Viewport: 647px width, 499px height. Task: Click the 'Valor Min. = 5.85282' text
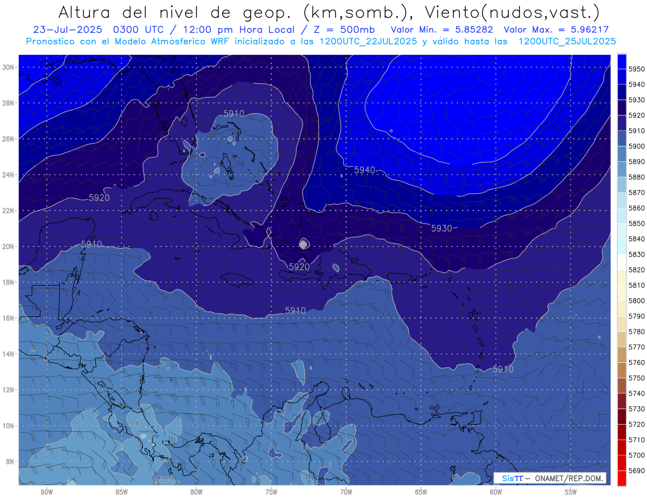pos(441,30)
